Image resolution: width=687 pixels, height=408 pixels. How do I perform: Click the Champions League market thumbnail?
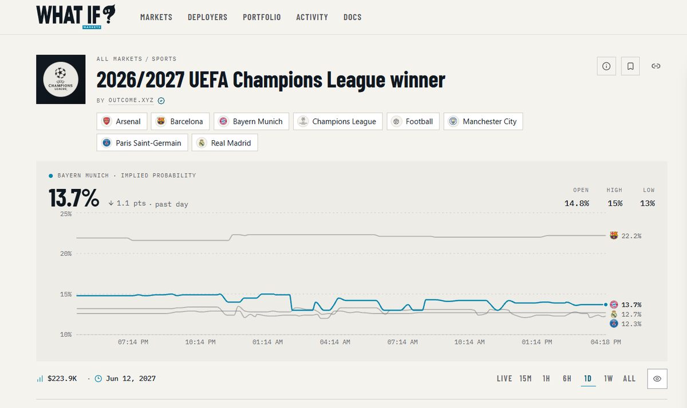(61, 80)
